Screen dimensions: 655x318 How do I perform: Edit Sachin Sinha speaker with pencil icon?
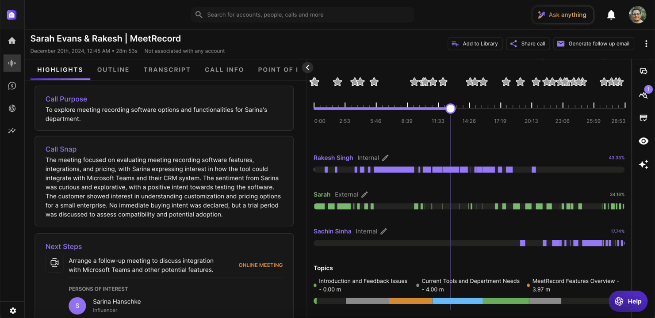pyautogui.click(x=383, y=231)
